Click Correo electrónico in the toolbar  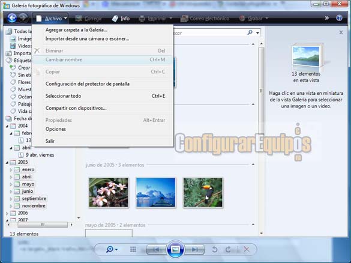(205, 19)
